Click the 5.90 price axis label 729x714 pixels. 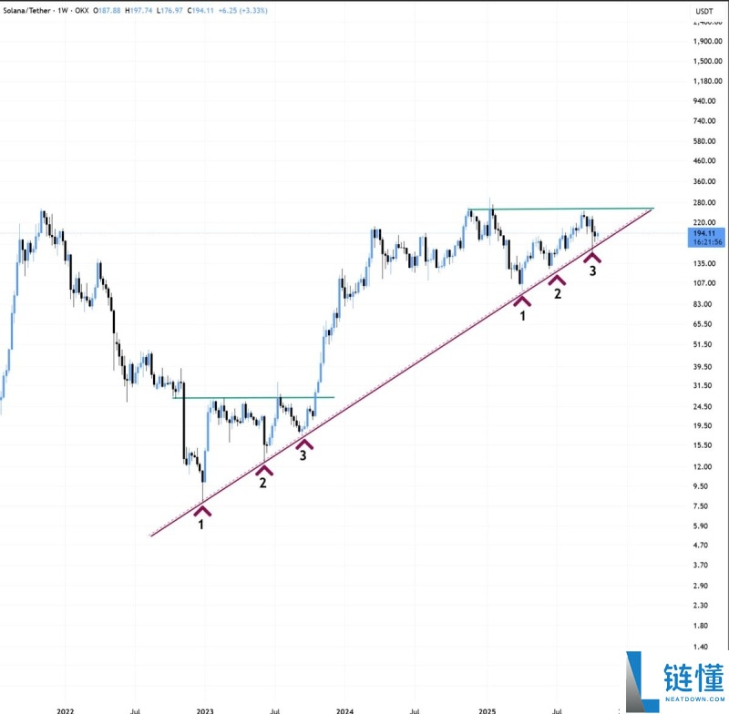point(701,525)
